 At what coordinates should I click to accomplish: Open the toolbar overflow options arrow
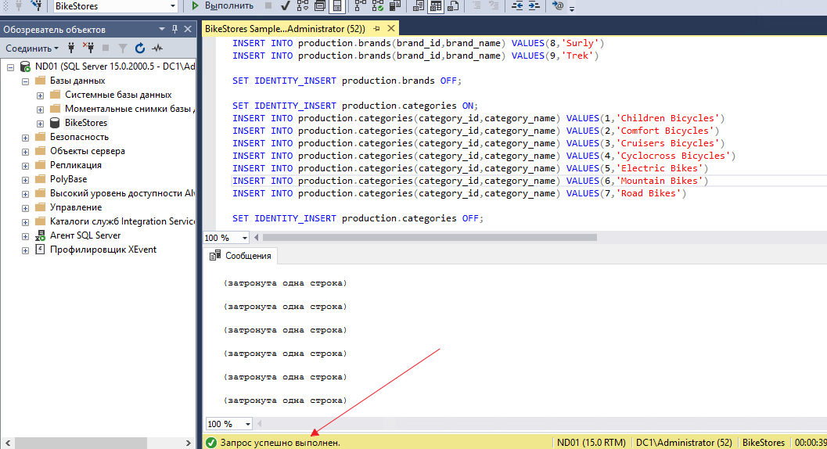pos(572,8)
